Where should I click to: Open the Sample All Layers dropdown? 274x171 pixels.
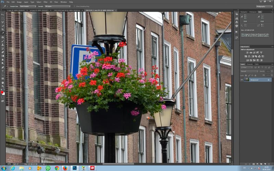pyautogui.click(x=58, y=6)
